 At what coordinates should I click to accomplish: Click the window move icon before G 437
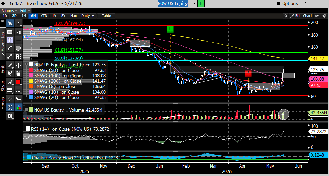[x=3, y=4]
